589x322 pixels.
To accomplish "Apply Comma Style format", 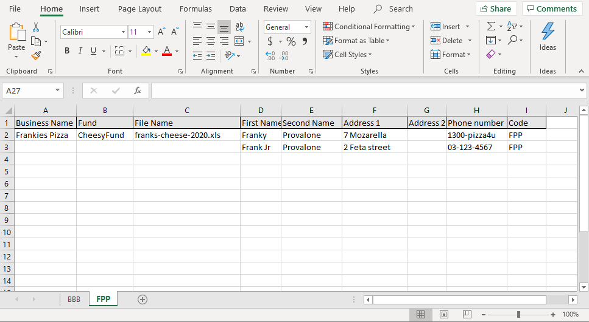I will tap(305, 41).
